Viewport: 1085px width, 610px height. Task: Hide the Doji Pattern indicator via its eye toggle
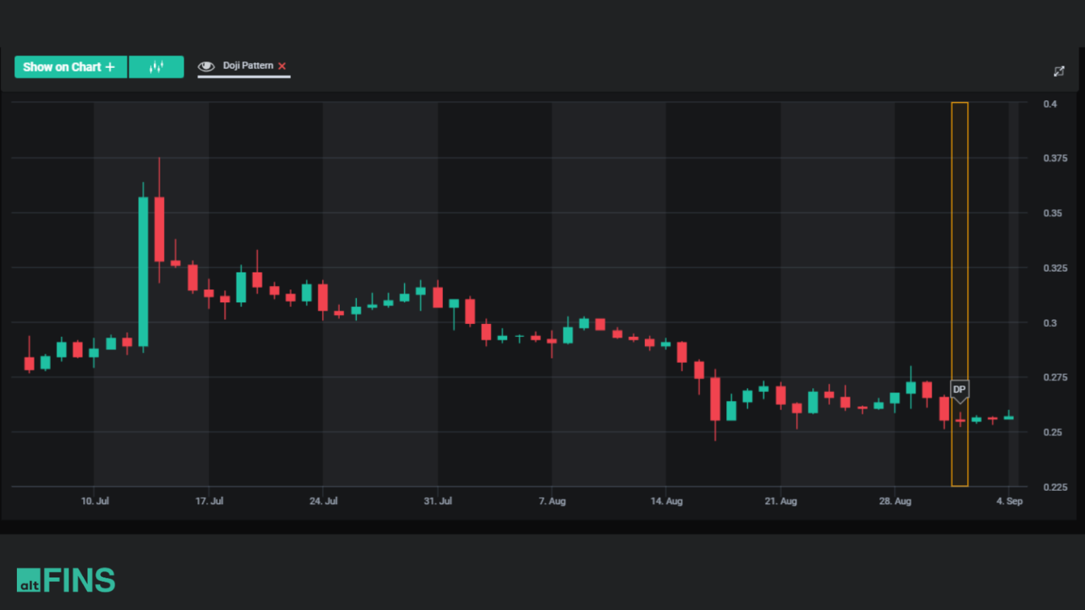pyautogui.click(x=206, y=65)
